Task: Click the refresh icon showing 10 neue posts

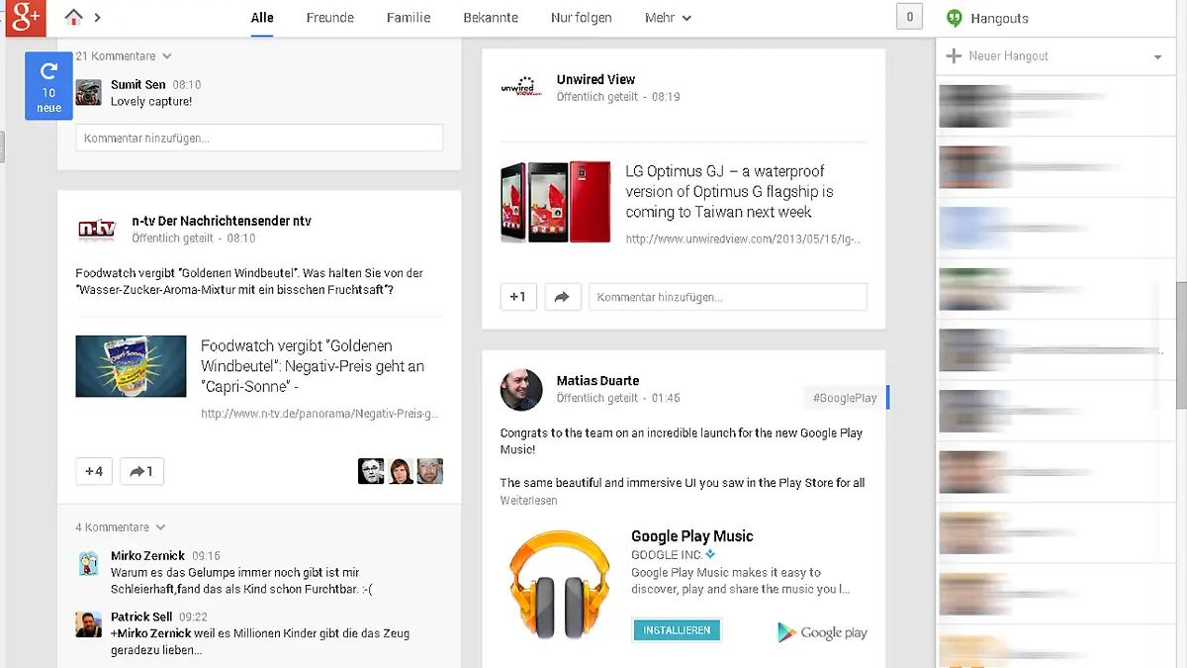Action: coord(47,85)
